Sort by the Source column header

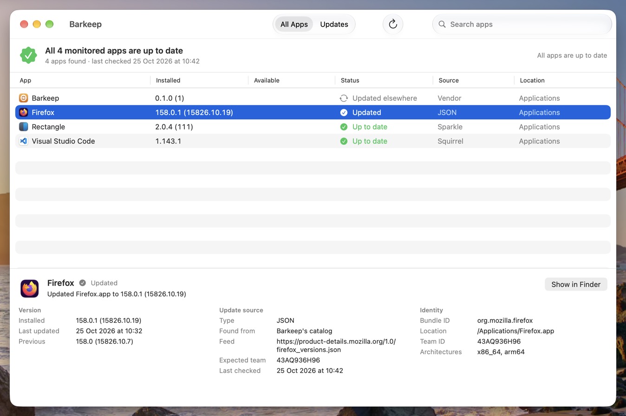pos(449,80)
